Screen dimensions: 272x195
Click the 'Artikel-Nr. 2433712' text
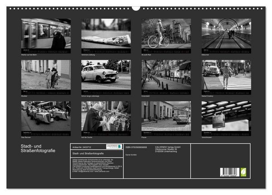(82, 147)
